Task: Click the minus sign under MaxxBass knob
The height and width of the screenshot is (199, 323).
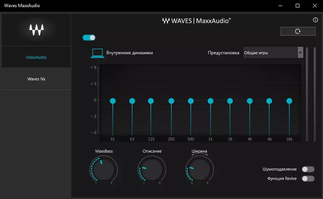Action: pos(96,183)
